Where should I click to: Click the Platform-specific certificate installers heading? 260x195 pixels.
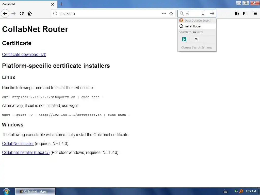coord(56,66)
